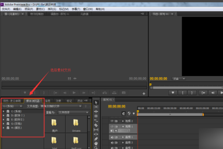Switch to 效果 panel tab
This screenshot has width=223, height=149.
click(58, 101)
